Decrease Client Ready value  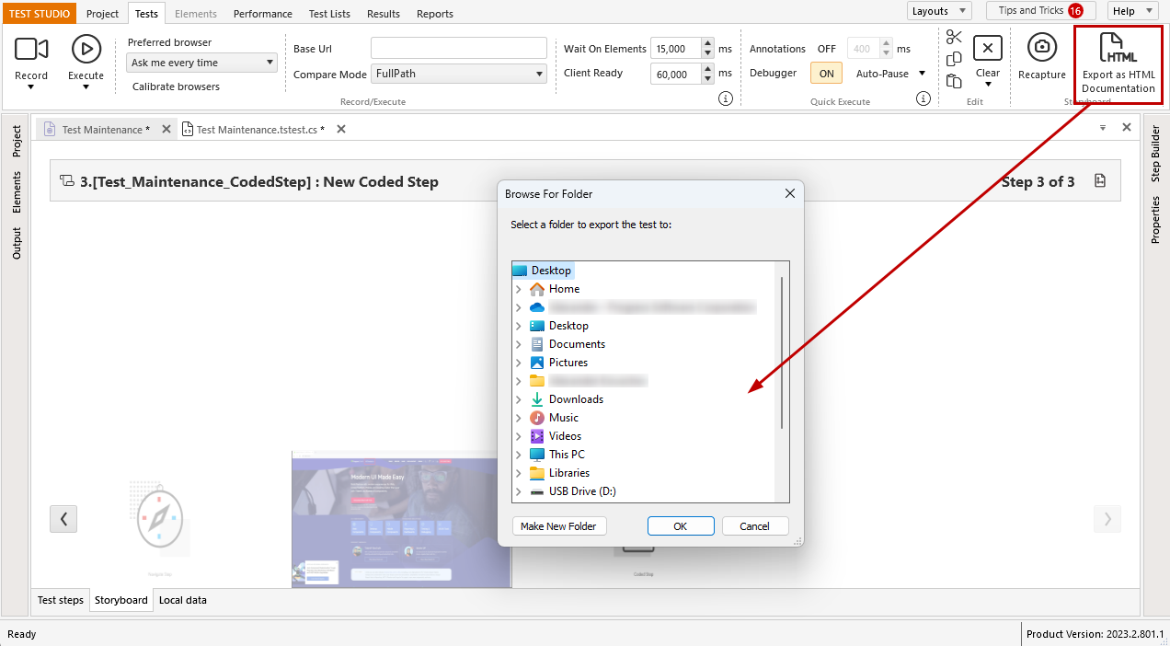(x=707, y=79)
